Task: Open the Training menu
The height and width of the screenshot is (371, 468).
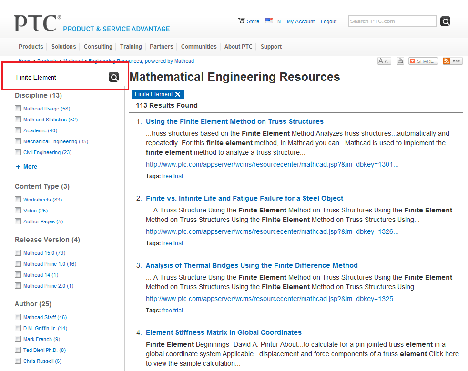Action: click(131, 47)
